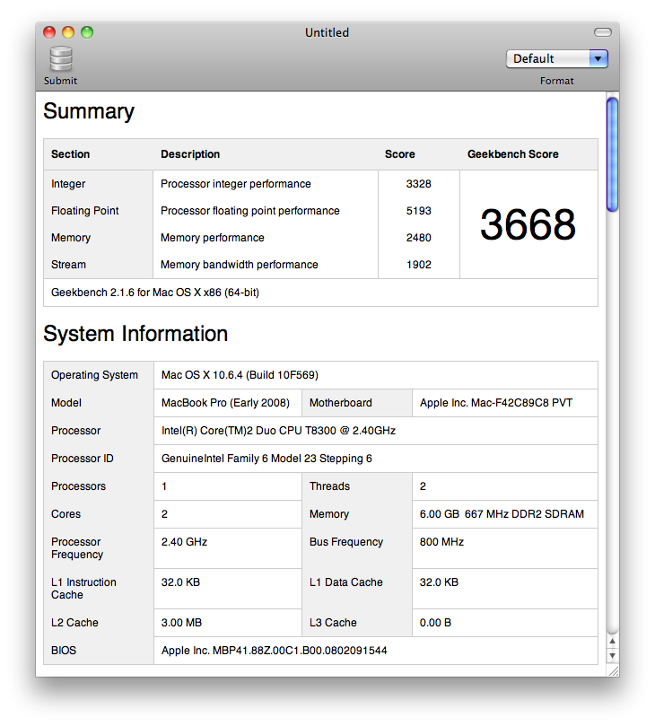Select the Memory score 2480
655x726 pixels.
tap(418, 238)
